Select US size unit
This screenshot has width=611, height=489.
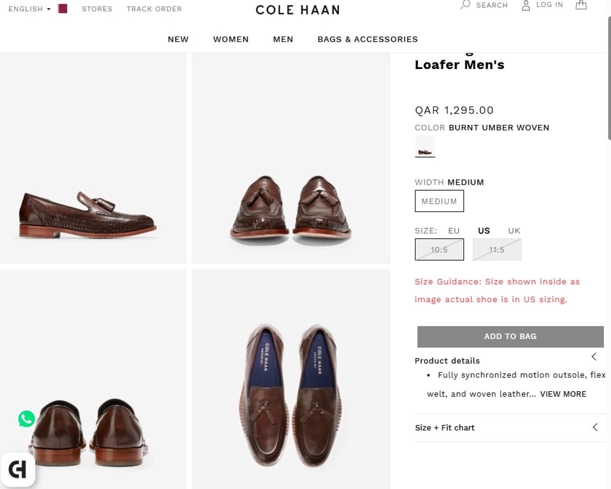point(483,230)
